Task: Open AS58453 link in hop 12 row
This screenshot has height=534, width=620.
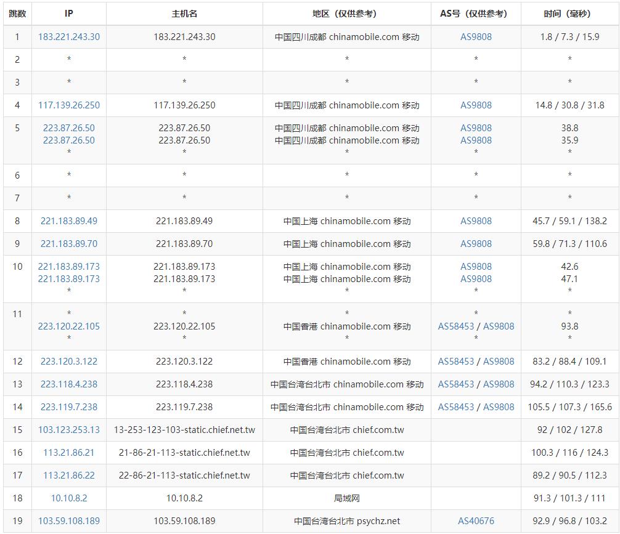Action: 456,362
